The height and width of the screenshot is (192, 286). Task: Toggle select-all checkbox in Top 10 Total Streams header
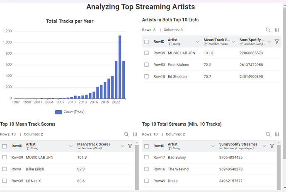click(x=147, y=146)
